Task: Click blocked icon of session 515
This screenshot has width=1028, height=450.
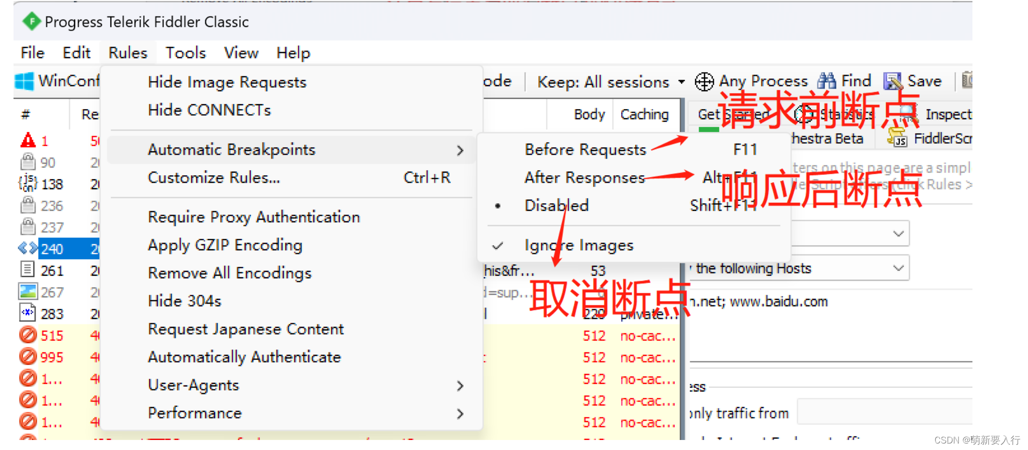Action: (28, 334)
